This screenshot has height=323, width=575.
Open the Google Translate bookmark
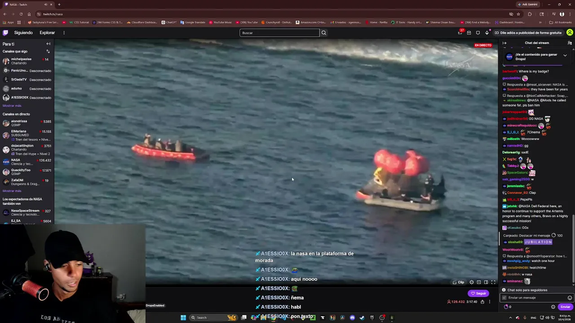point(193,22)
